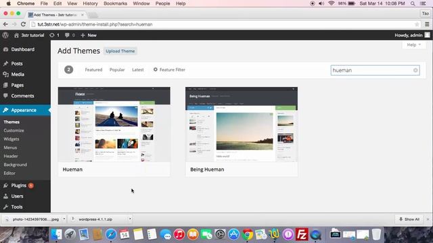Open Customize submenu item

(14, 130)
